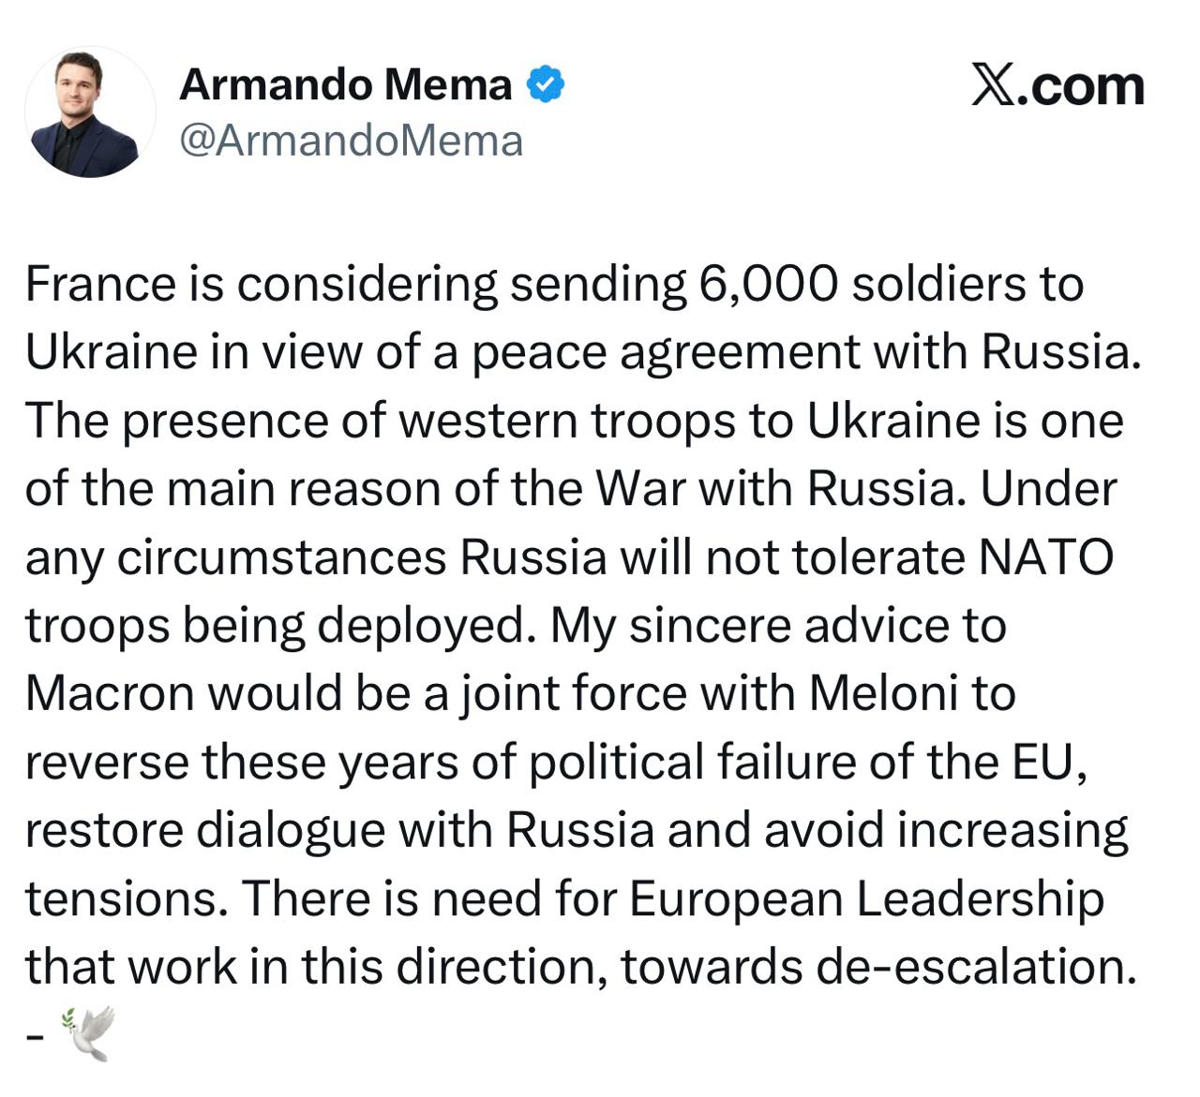Click the blue verified checkmark badge

(x=546, y=85)
